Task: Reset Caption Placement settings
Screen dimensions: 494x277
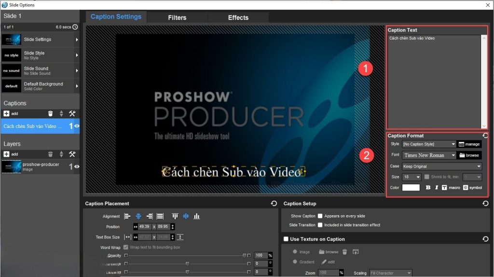Action: click(x=274, y=204)
